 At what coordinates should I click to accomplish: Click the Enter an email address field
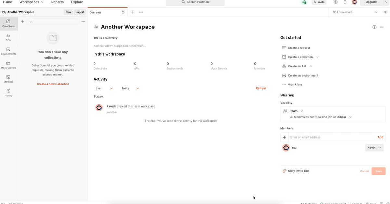tap(332, 137)
